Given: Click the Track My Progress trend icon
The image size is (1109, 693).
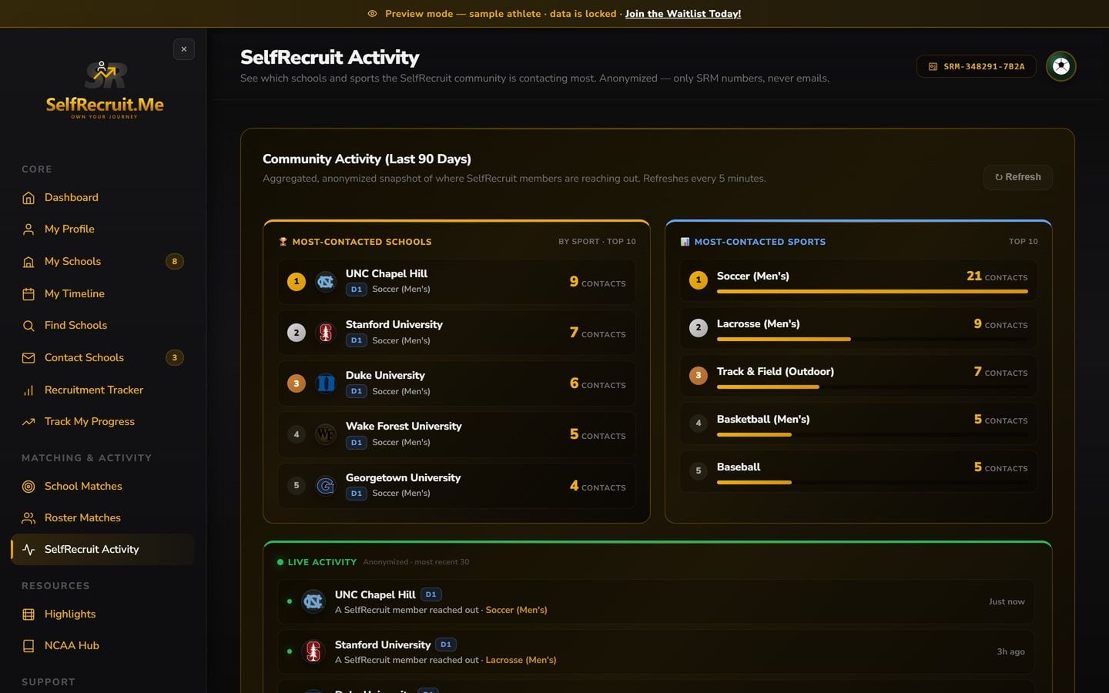Looking at the screenshot, I should coord(28,422).
